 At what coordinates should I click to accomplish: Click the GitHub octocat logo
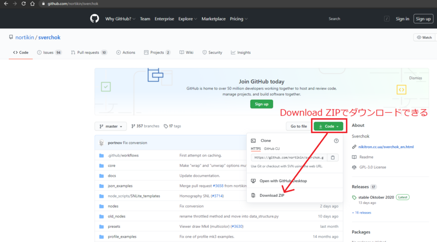[95, 19]
